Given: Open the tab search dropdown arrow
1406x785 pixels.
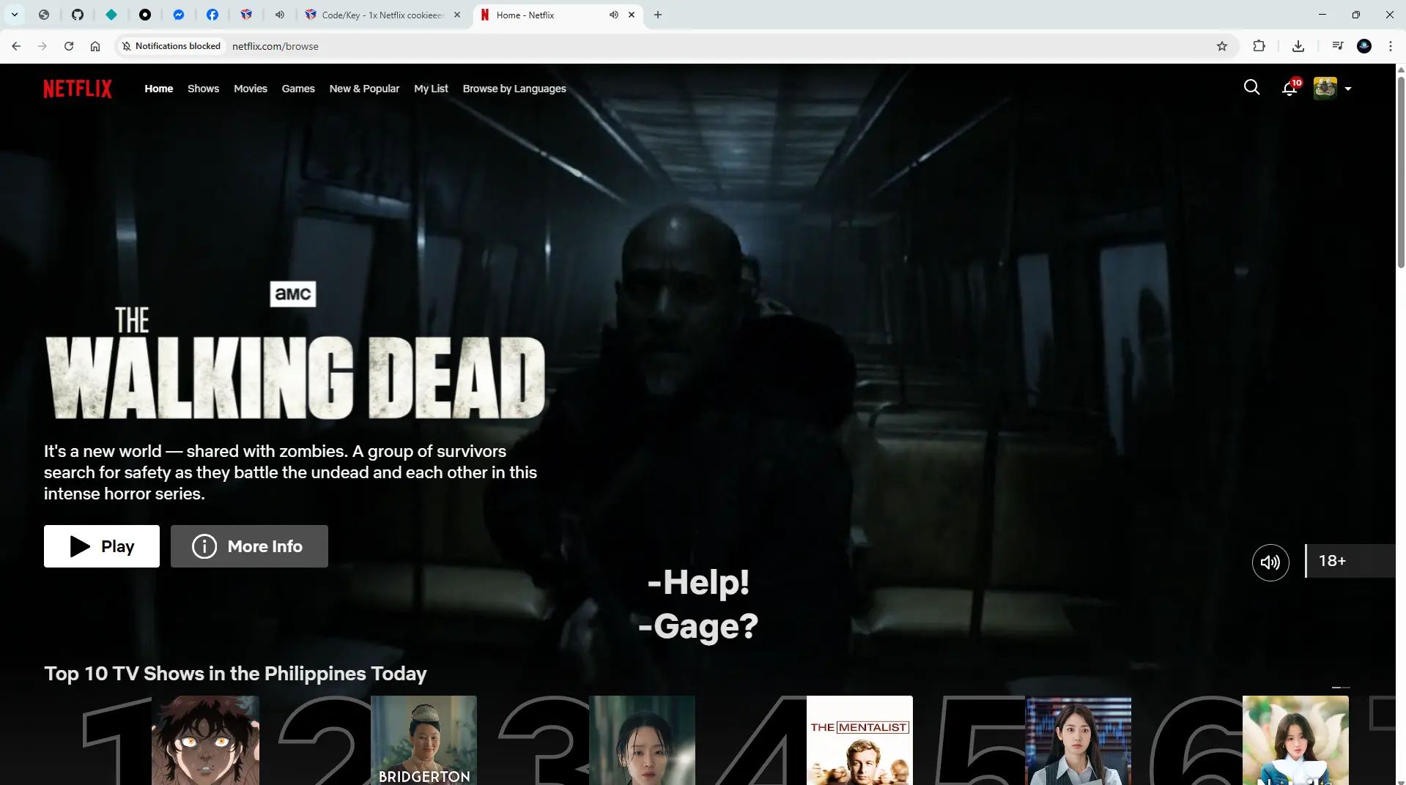Looking at the screenshot, I should [14, 15].
